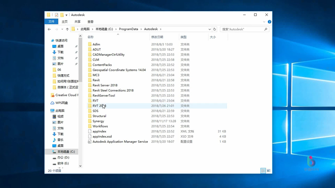Open WPS网盘 in sidebar
335x188 pixels.
coord(59,103)
